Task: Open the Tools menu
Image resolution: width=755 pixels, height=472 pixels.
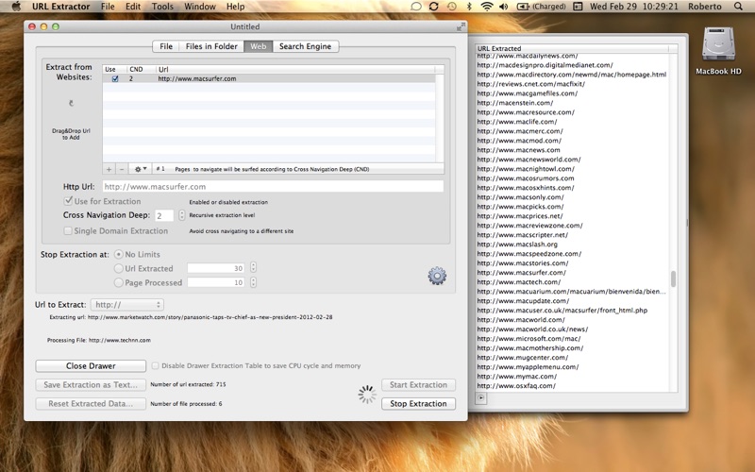Action: pyautogui.click(x=162, y=7)
